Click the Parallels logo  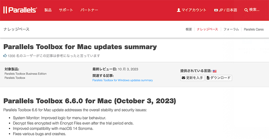(x=20, y=10)
